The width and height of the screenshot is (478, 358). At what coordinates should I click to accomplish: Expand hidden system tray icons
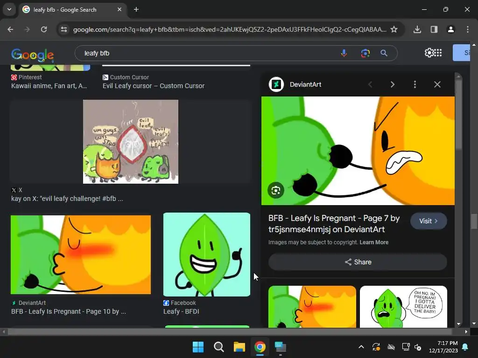pyautogui.click(x=361, y=347)
